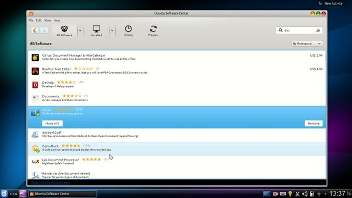
Task: Click the Bonfire star rating
Action: (x=83, y=68)
